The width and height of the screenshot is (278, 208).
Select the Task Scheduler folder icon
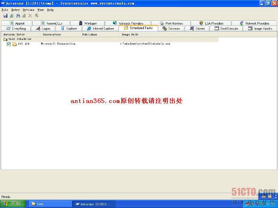coord(5,39)
